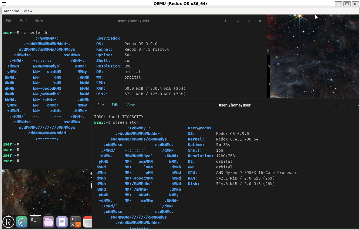
Task: Open Edit menu in front terminal
Action: [x=115, y=105]
